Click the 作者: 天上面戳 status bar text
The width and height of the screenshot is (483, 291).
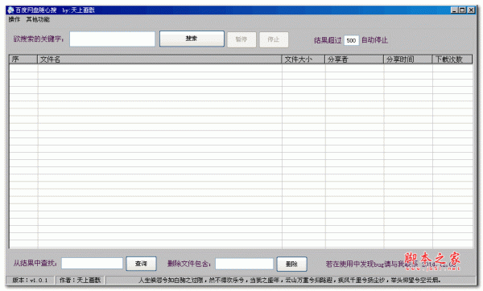[x=80, y=281]
